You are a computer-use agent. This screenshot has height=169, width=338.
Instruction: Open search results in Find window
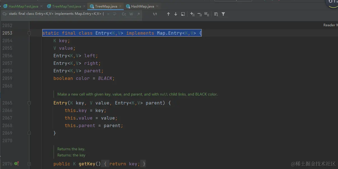coord(183,14)
